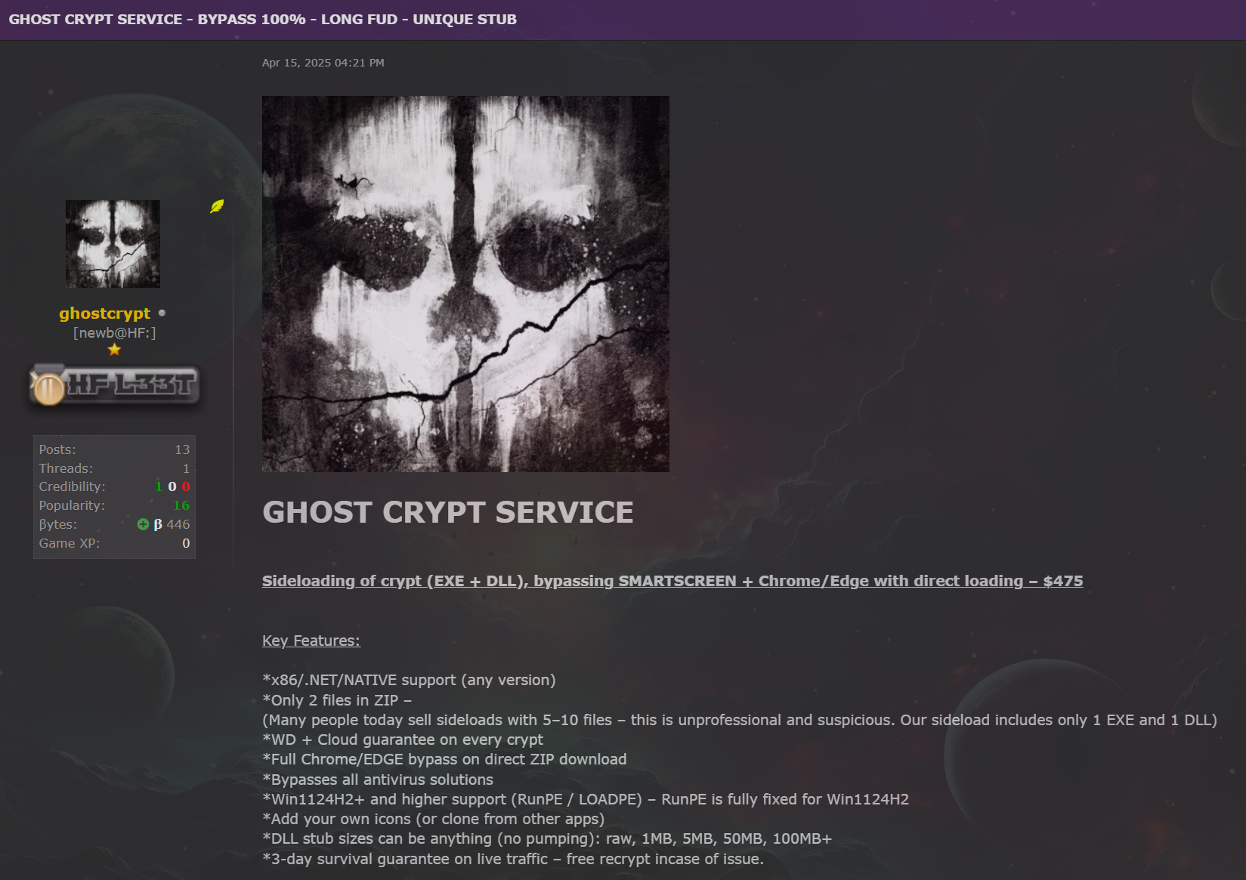Click the green Popularity value 16
This screenshot has width=1246, height=880.
point(181,505)
